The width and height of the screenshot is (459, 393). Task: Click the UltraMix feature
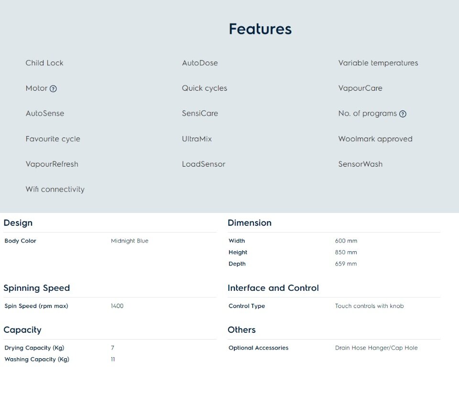click(x=197, y=139)
